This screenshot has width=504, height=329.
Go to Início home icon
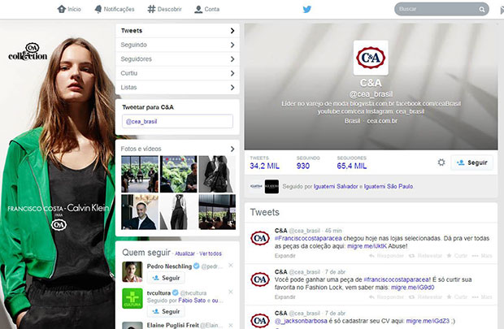tap(62, 9)
